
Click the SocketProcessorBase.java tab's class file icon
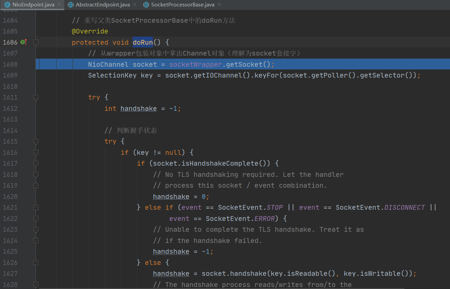point(146,5)
